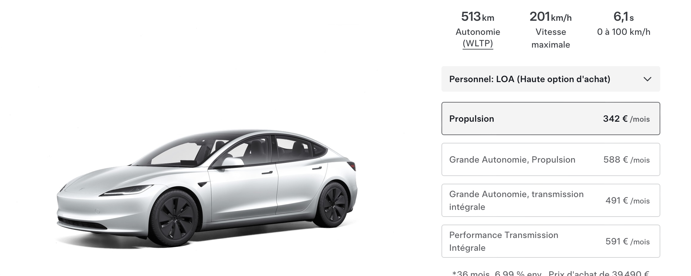Viewport: 691px width, 276px height.
Task: Click the car's side mirror
Action: 232,162
